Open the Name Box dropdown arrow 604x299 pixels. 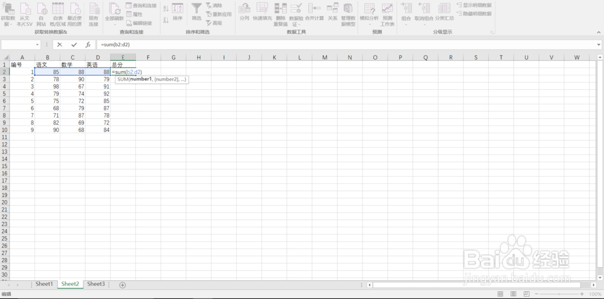37,45
